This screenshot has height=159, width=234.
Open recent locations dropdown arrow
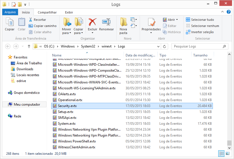[23, 46]
